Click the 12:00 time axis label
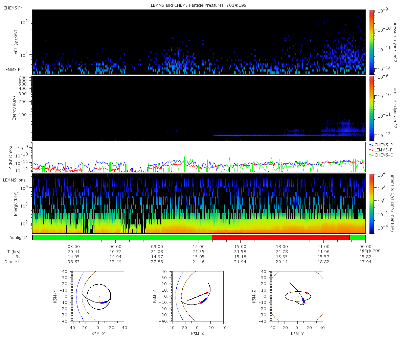This screenshot has width=406, height=338. (199, 247)
